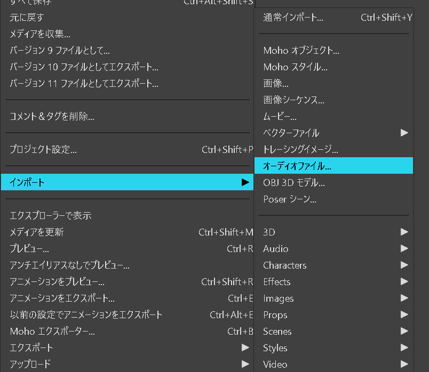Viewport: 429px width, 372px height.
Task: Click プロジェクト設定... menu item
Action: click(43, 149)
